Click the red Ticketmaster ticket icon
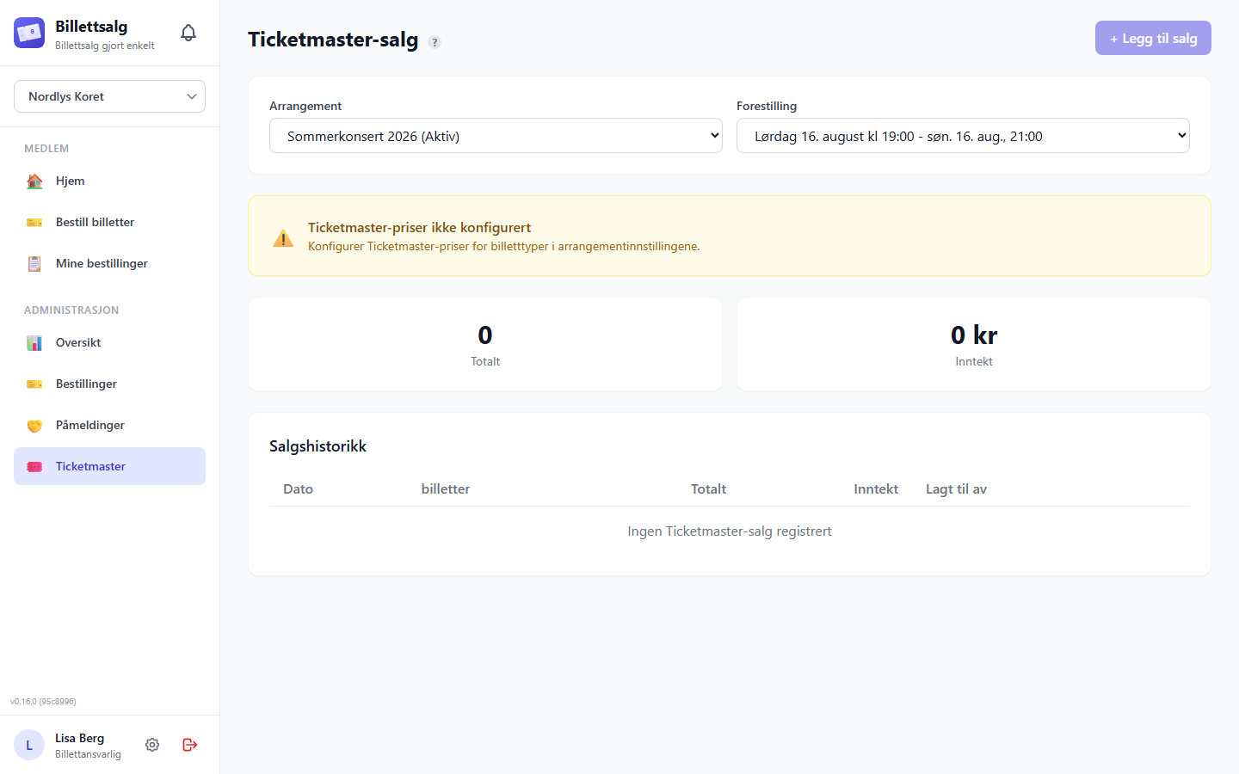 34,466
